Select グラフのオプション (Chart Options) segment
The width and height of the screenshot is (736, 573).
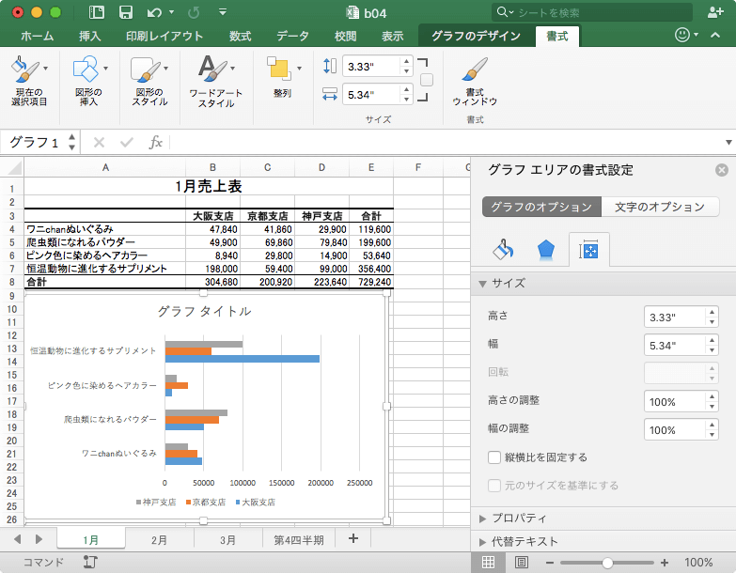click(x=541, y=207)
